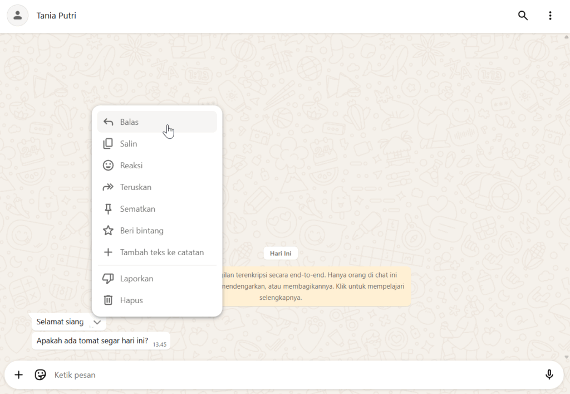The height and width of the screenshot is (394, 570).
Task: Click the Tania Putri contact name
Action: click(x=56, y=16)
